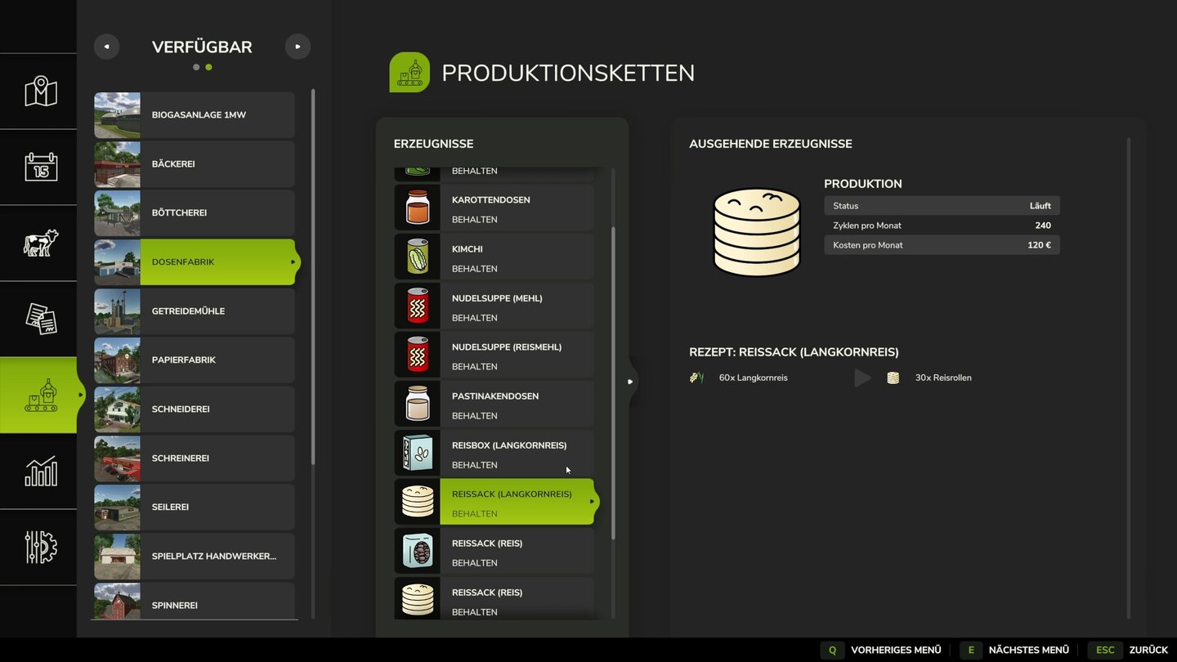Select Getreidemühle production
Viewport: 1177px width, 662px height.
click(x=195, y=311)
